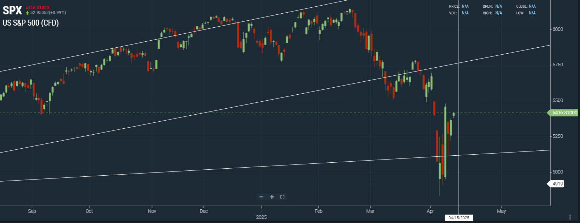The image size is (580, 223).
Task: Toggle fullscreen chart view icon
Action: [x=282, y=197]
